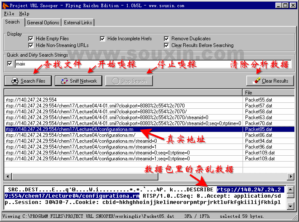299x222 pixels.
Task: Minimize the URL Snooper window
Action: pyautogui.click(x=279, y=5)
